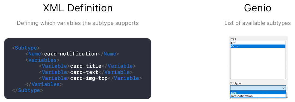Click the card-img-top variable in code
The height and width of the screenshot is (102, 295).
(89, 78)
